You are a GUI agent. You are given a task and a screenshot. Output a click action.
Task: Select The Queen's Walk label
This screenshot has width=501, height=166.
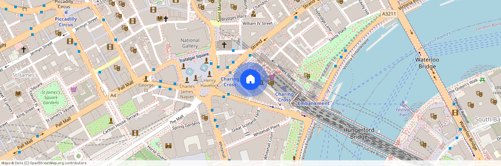pos(463,86)
